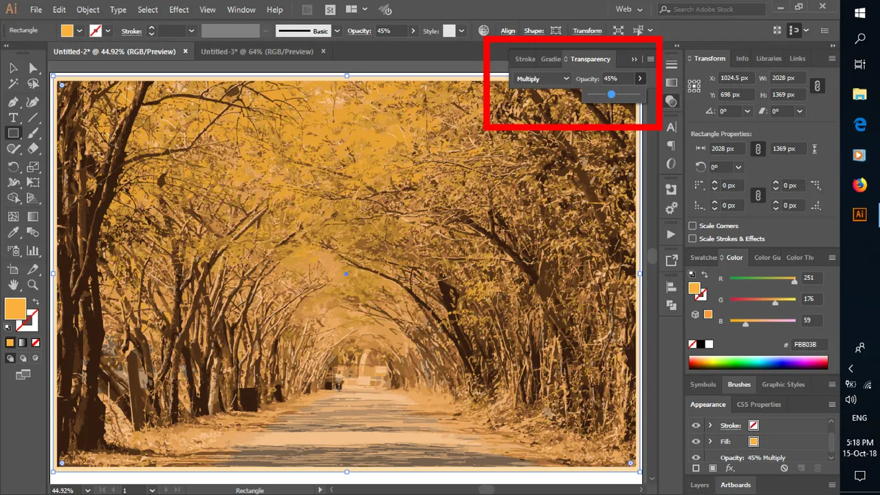Open the Stroke weight dropdown in control bar

(191, 30)
